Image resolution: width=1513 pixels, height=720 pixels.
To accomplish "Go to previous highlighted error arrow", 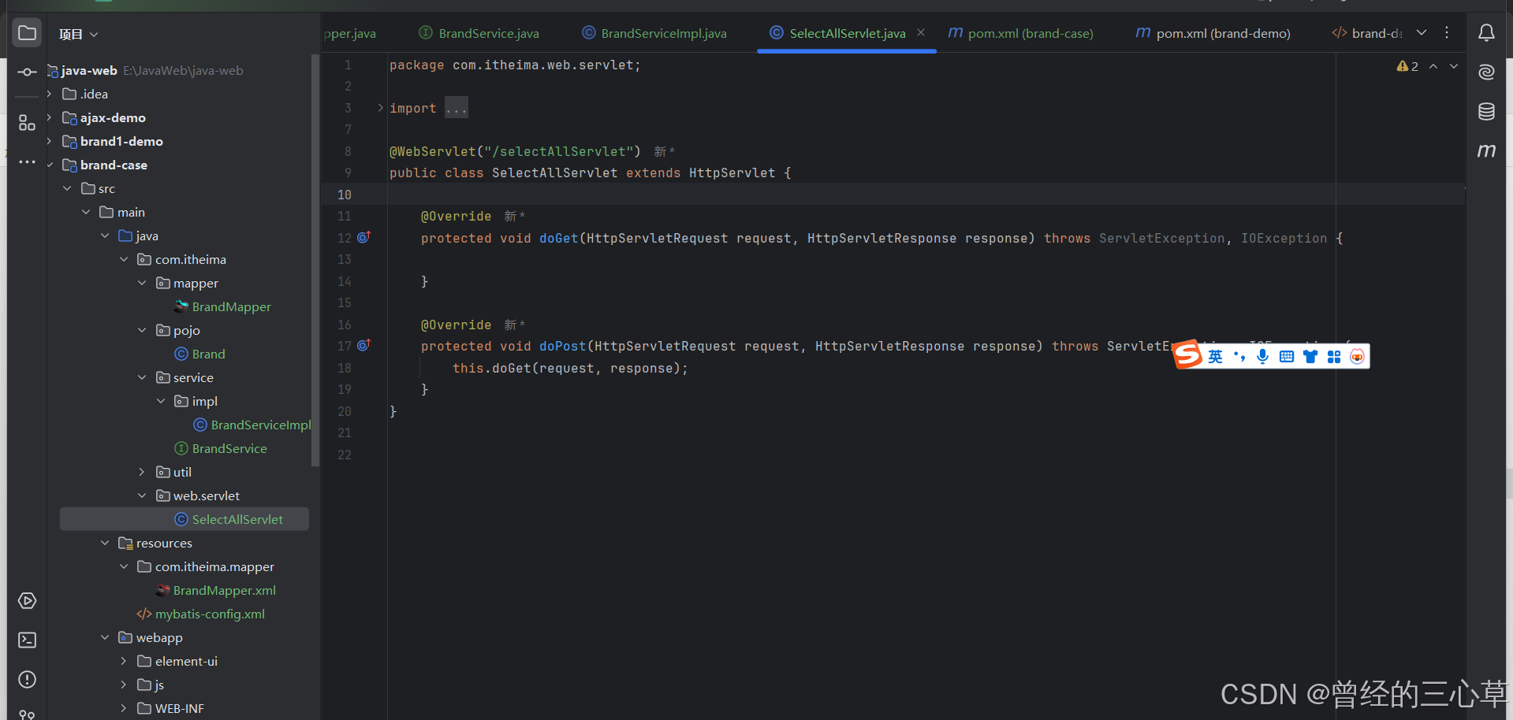I will click(1433, 66).
